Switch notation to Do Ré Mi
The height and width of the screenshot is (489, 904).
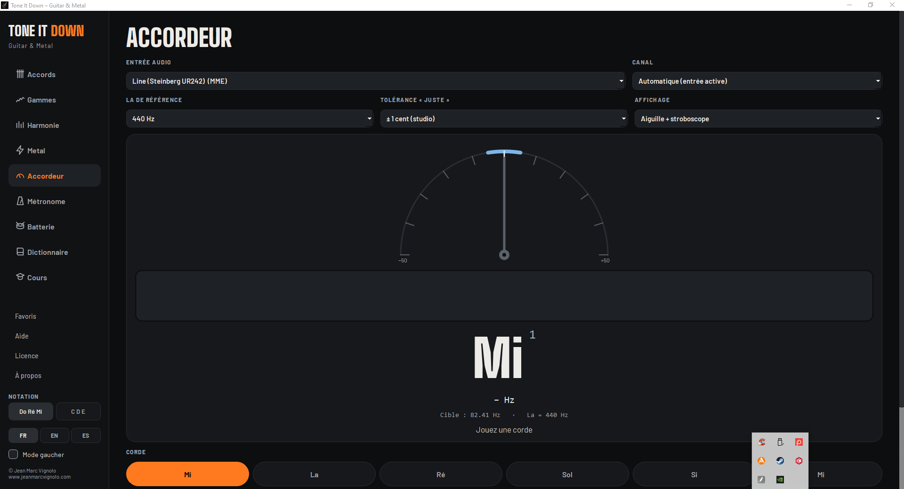[x=31, y=411]
